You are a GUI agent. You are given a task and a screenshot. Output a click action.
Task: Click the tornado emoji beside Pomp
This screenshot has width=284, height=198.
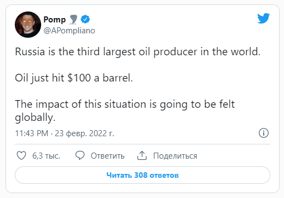click(73, 20)
